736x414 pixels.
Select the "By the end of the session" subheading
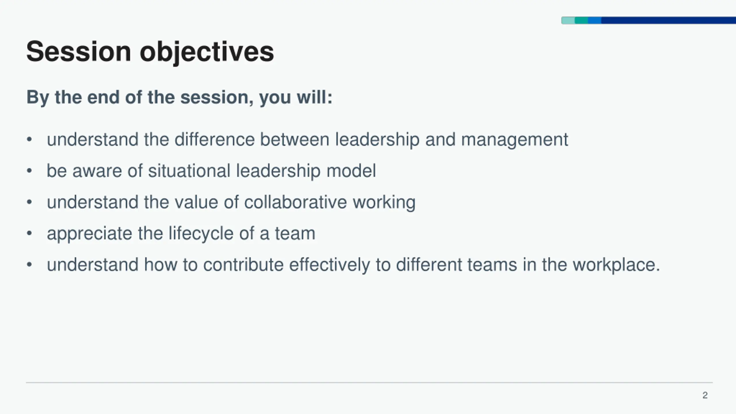click(179, 97)
